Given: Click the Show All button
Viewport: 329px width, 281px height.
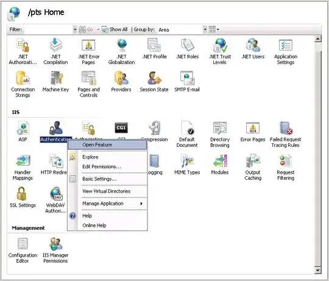Looking at the screenshot, I should (115, 29).
